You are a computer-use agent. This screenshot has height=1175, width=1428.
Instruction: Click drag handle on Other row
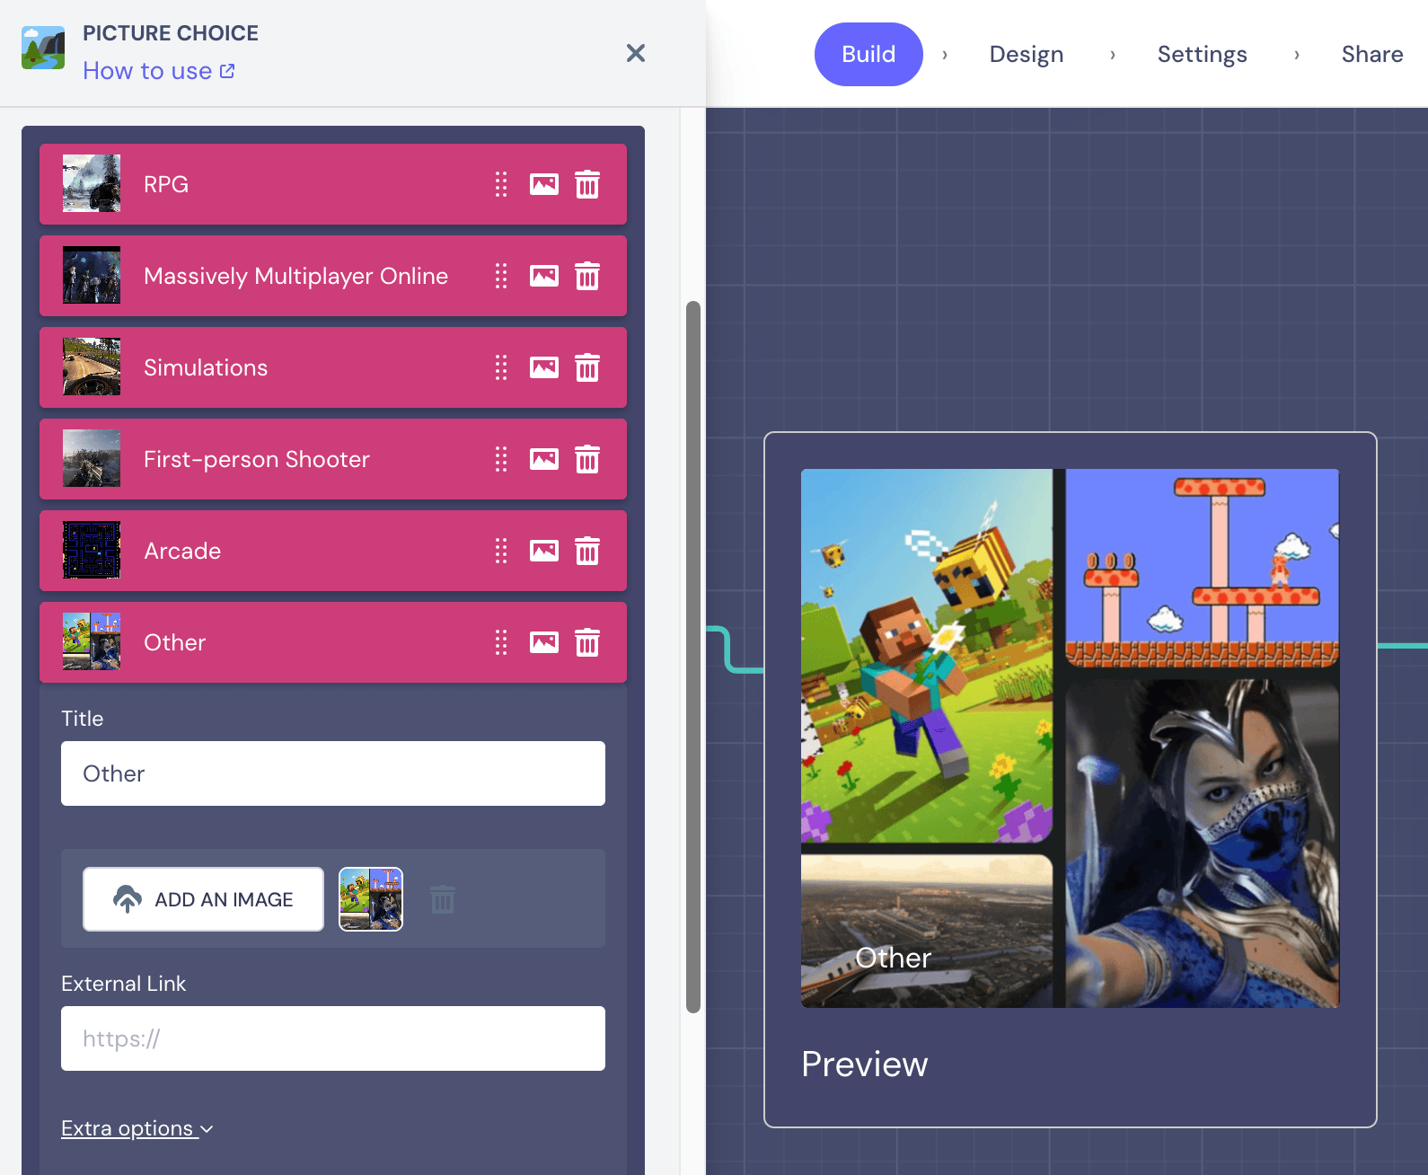coord(501,642)
